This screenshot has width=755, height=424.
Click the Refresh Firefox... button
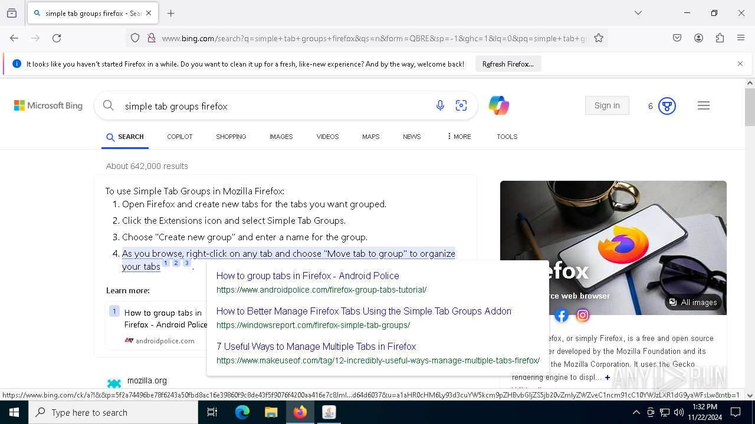point(508,64)
